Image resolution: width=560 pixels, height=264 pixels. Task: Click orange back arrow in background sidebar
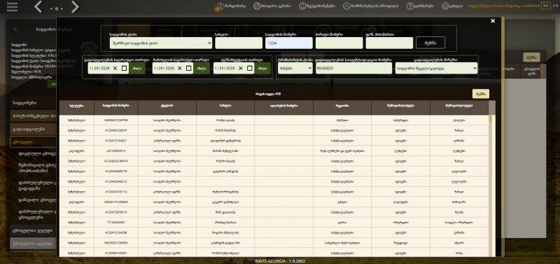[x=15, y=29]
